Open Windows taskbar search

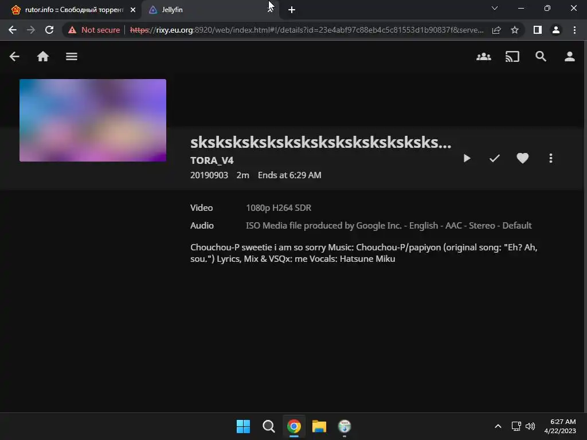click(x=268, y=426)
